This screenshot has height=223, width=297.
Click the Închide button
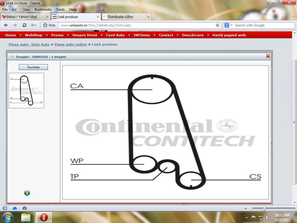pos(33,67)
